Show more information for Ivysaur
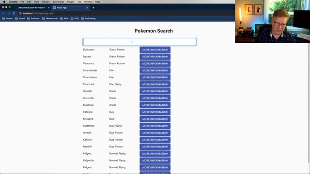310x174 pixels. (155, 57)
